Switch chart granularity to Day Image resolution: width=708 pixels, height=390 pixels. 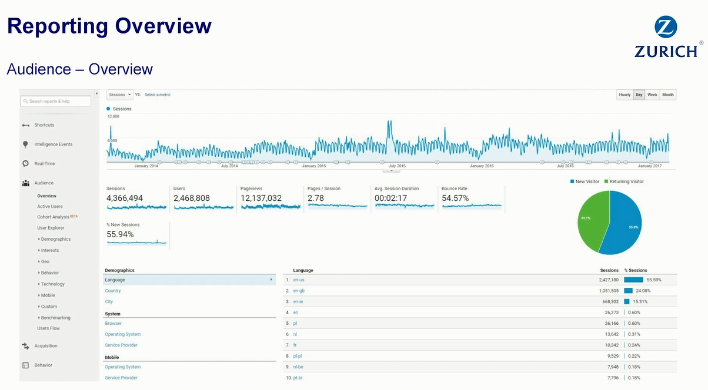click(639, 95)
